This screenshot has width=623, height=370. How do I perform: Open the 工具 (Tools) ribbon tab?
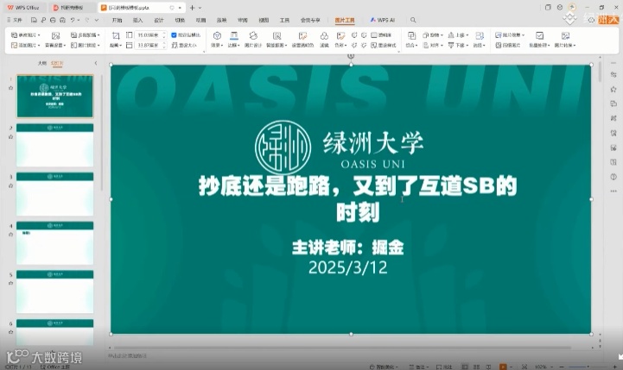(284, 20)
